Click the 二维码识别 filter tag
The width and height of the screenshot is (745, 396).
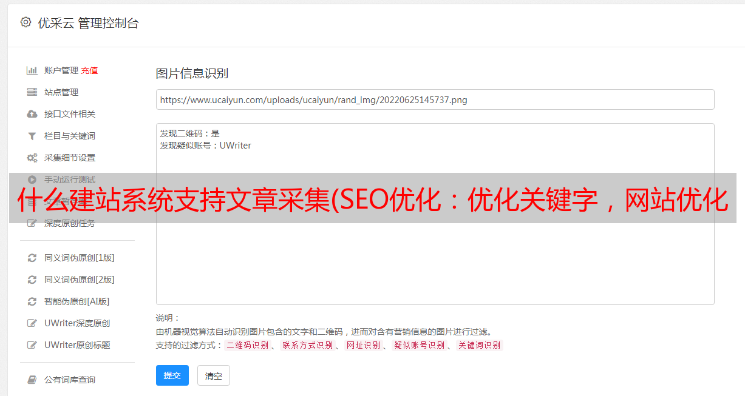tap(247, 345)
